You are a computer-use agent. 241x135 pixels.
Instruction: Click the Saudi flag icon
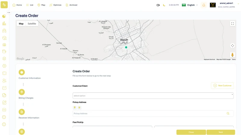[x=184, y=5]
